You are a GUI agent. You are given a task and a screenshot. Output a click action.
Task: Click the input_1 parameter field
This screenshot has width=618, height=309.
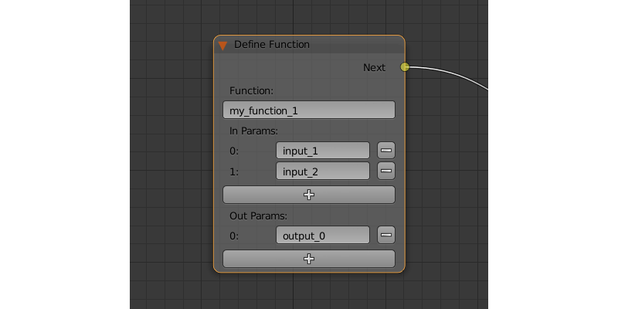coord(323,151)
